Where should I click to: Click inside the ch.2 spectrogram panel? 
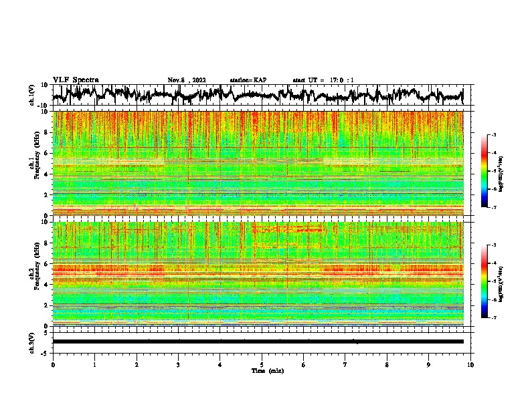click(258, 274)
